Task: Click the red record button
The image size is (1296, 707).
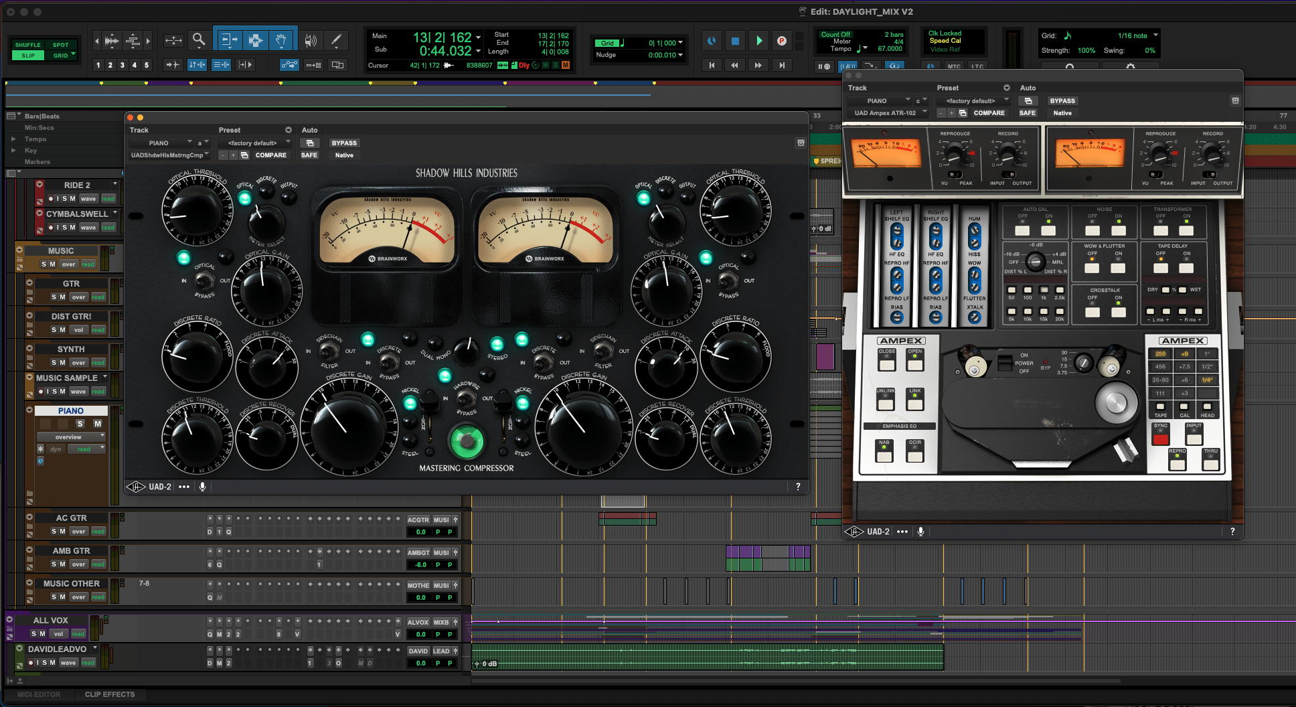Action: (x=781, y=41)
